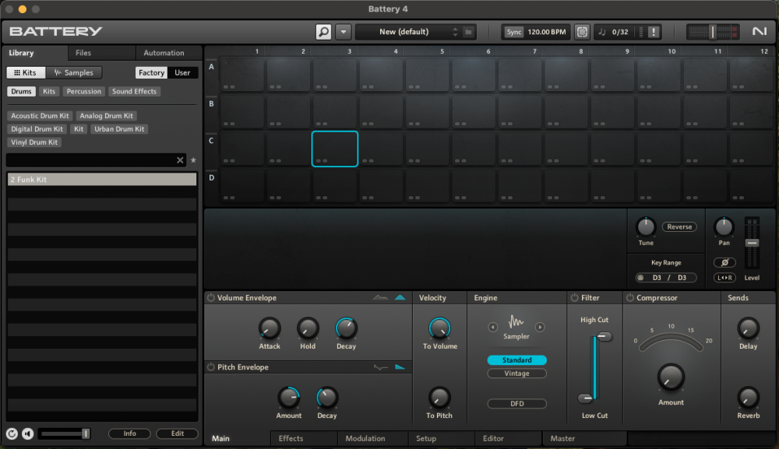
Task: Toggle the Reverse button
Action: (x=679, y=226)
